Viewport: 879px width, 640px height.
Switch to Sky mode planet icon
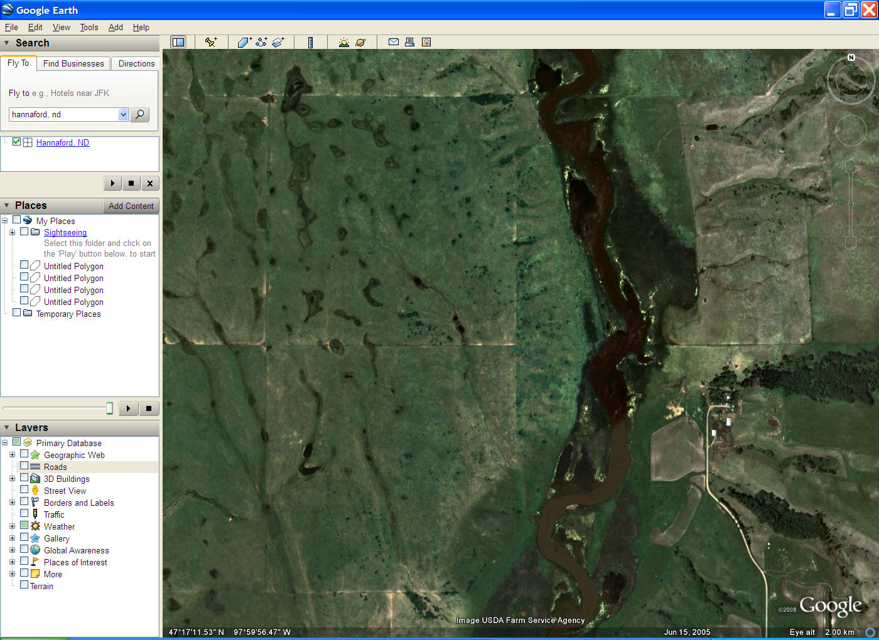click(x=360, y=42)
